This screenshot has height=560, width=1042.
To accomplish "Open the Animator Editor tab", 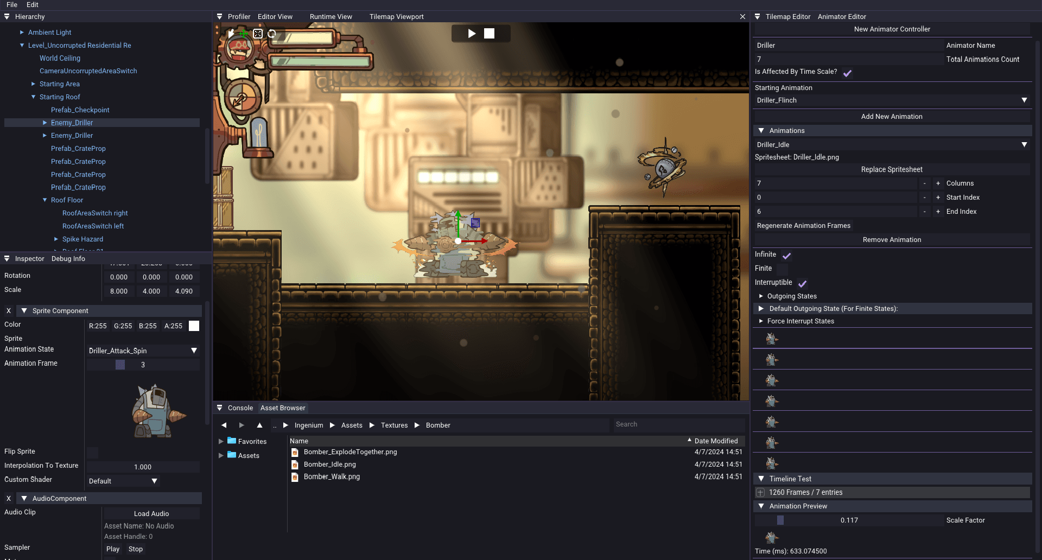I will (x=842, y=17).
